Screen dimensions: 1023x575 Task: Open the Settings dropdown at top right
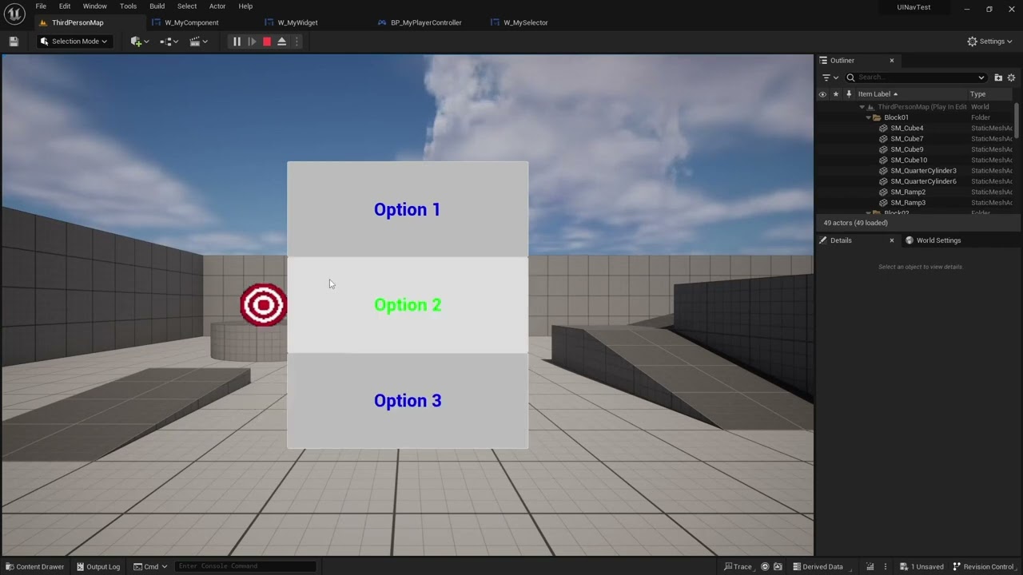click(989, 42)
